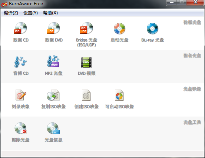Click the 影音光盘 section heading
Image resolution: width=205 pixels, height=158 pixels.
pos(192,56)
